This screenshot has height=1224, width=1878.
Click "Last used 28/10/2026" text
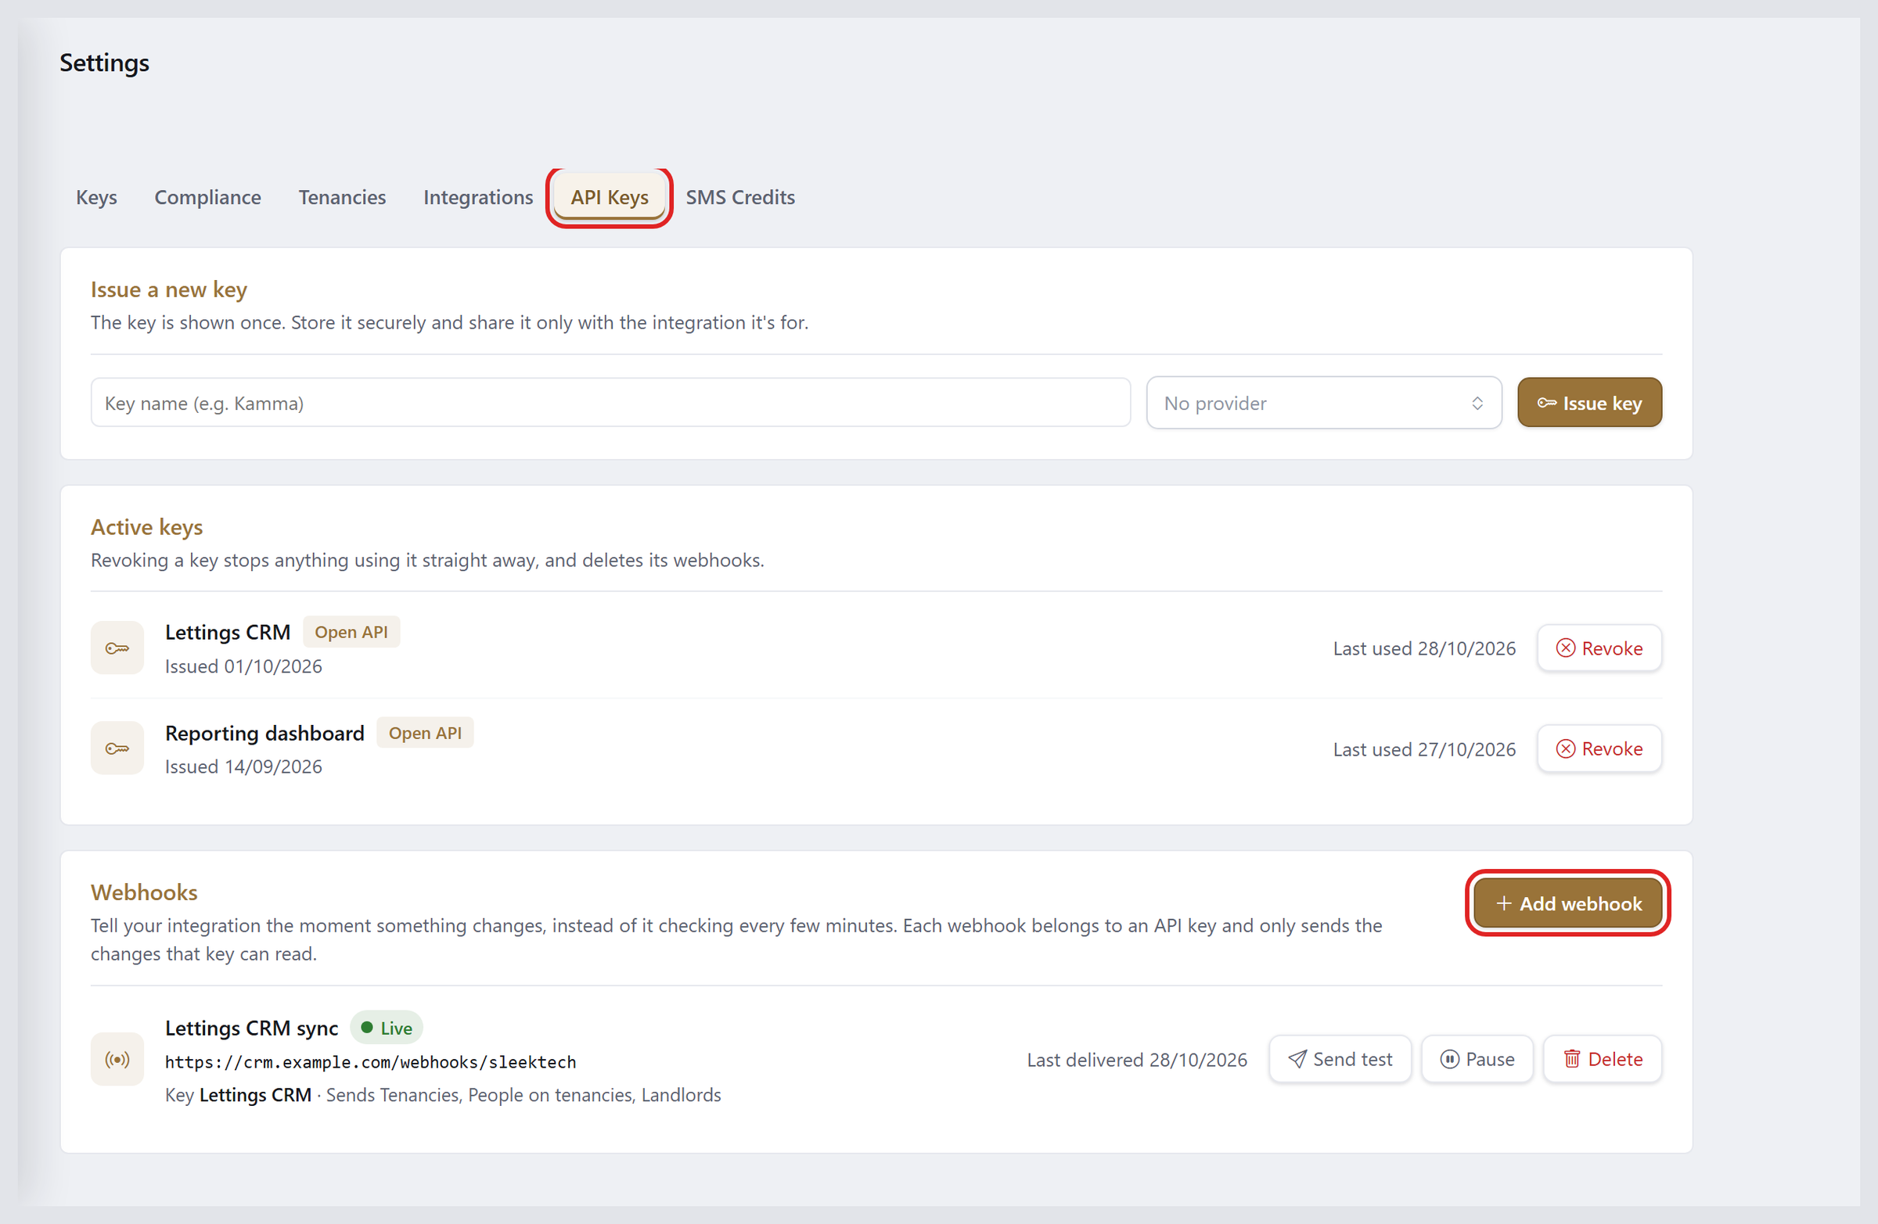coord(1423,648)
